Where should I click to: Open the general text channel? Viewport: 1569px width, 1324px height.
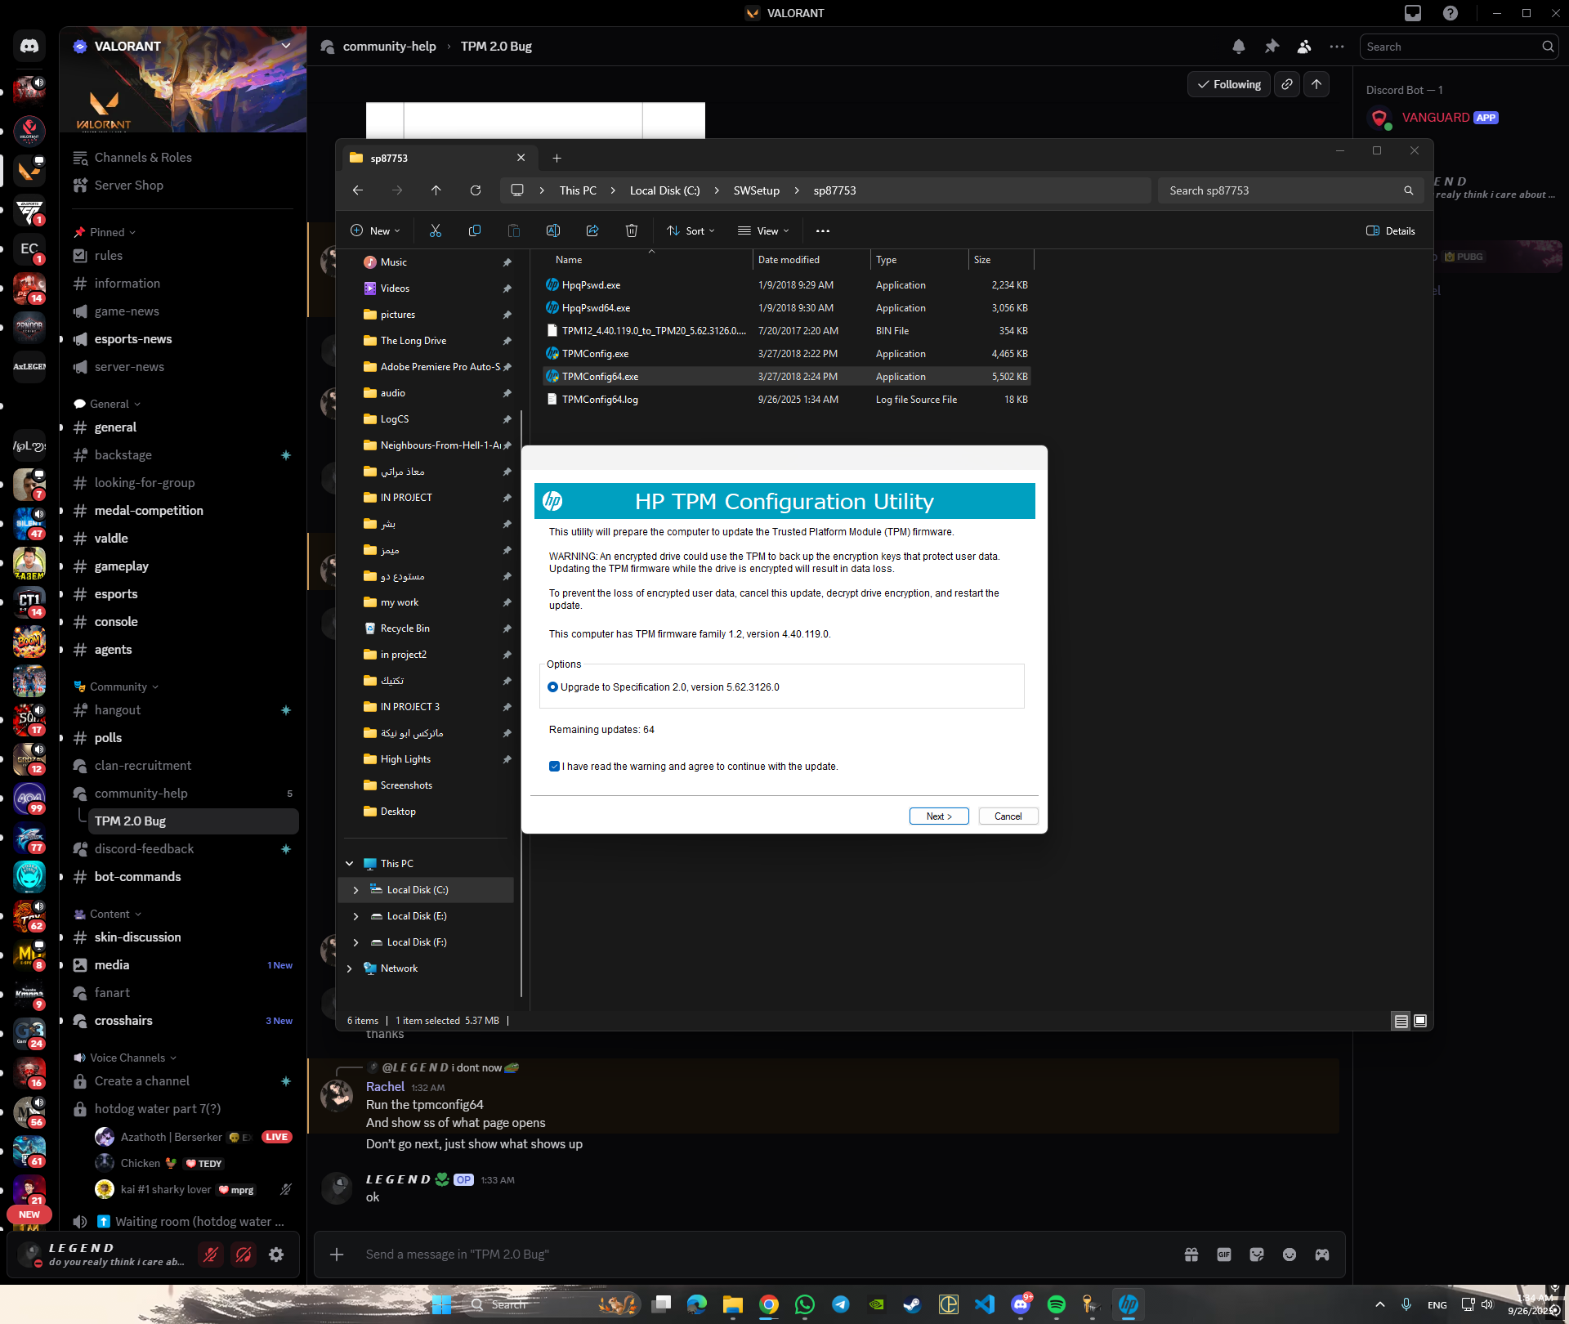(115, 427)
